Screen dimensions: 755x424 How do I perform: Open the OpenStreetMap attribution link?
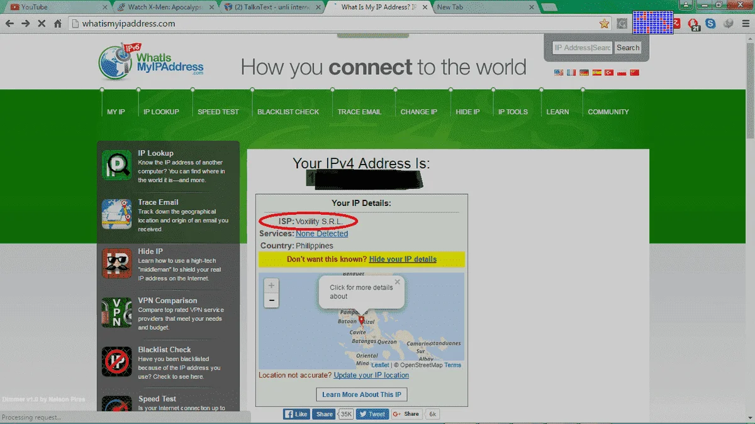point(421,365)
